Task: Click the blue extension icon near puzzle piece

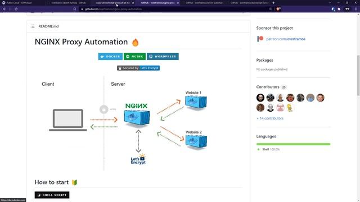Action: 333,9
